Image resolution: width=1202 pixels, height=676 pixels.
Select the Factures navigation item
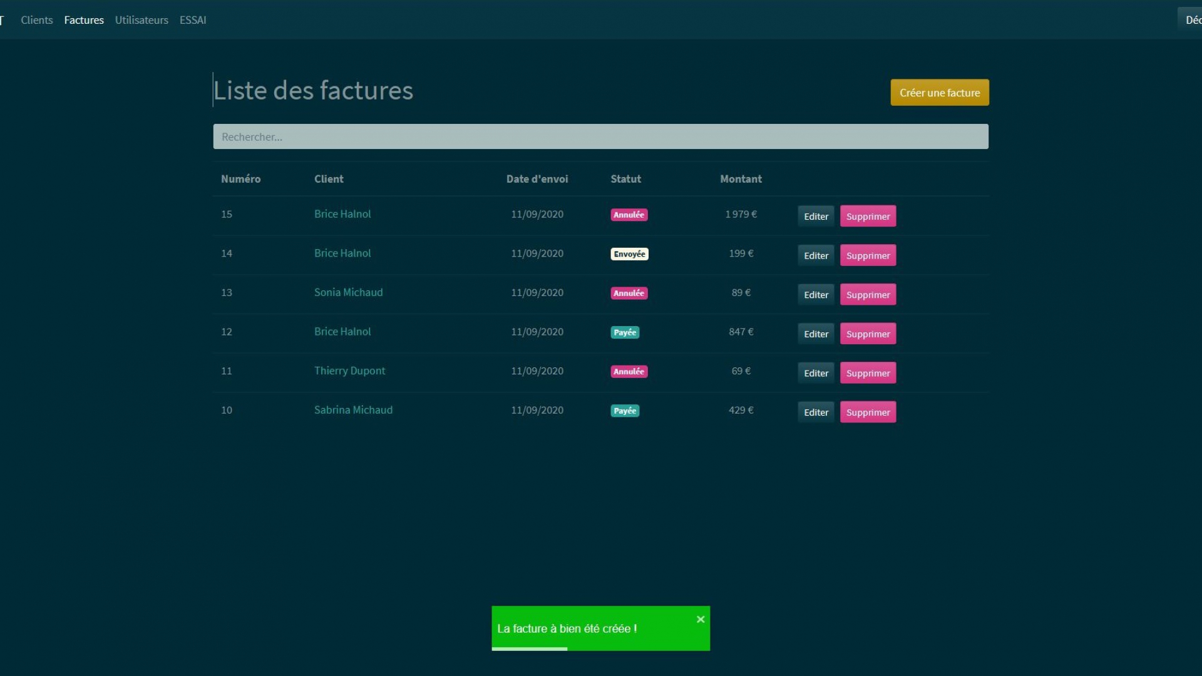(x=84, y=20)
